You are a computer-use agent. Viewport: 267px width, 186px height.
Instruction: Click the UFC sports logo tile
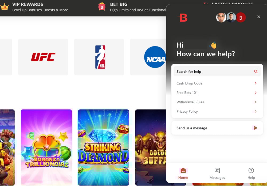[x=43, y=57]
